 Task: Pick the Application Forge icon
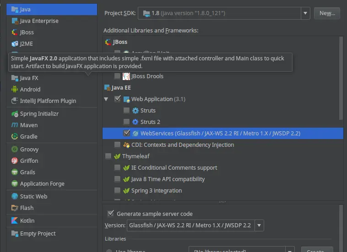coord(15,183)
